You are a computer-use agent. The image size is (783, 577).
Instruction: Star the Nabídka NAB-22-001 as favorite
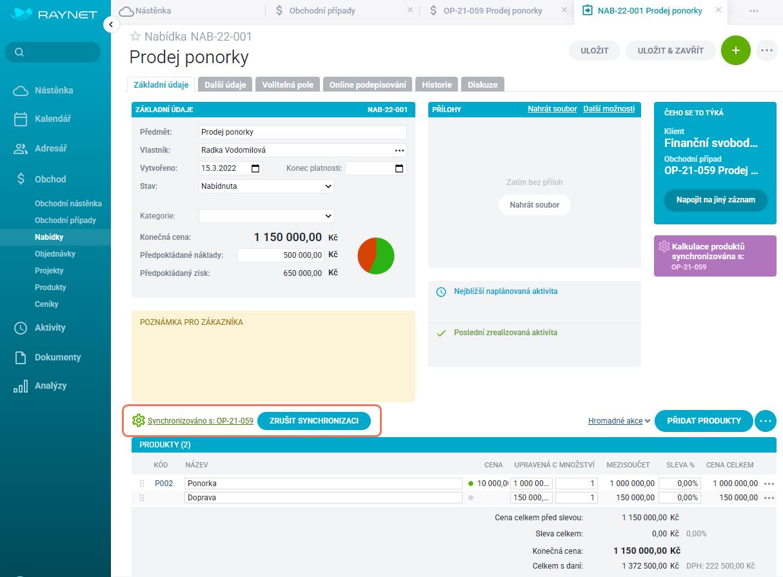pos(135,37)
